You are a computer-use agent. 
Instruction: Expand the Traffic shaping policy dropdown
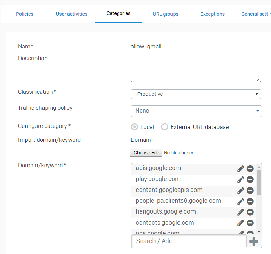click(x=196, y=111)
